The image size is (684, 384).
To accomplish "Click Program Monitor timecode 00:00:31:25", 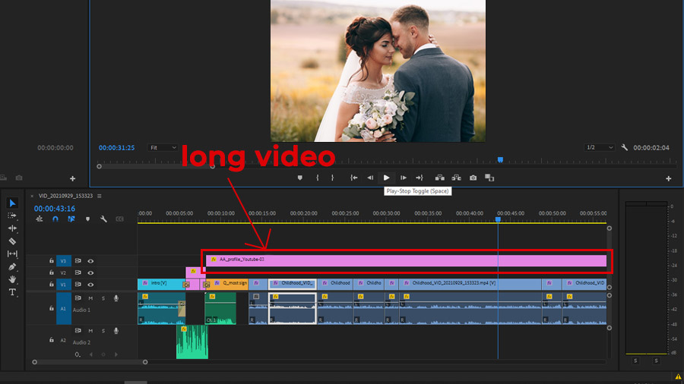I will [116, 147].
